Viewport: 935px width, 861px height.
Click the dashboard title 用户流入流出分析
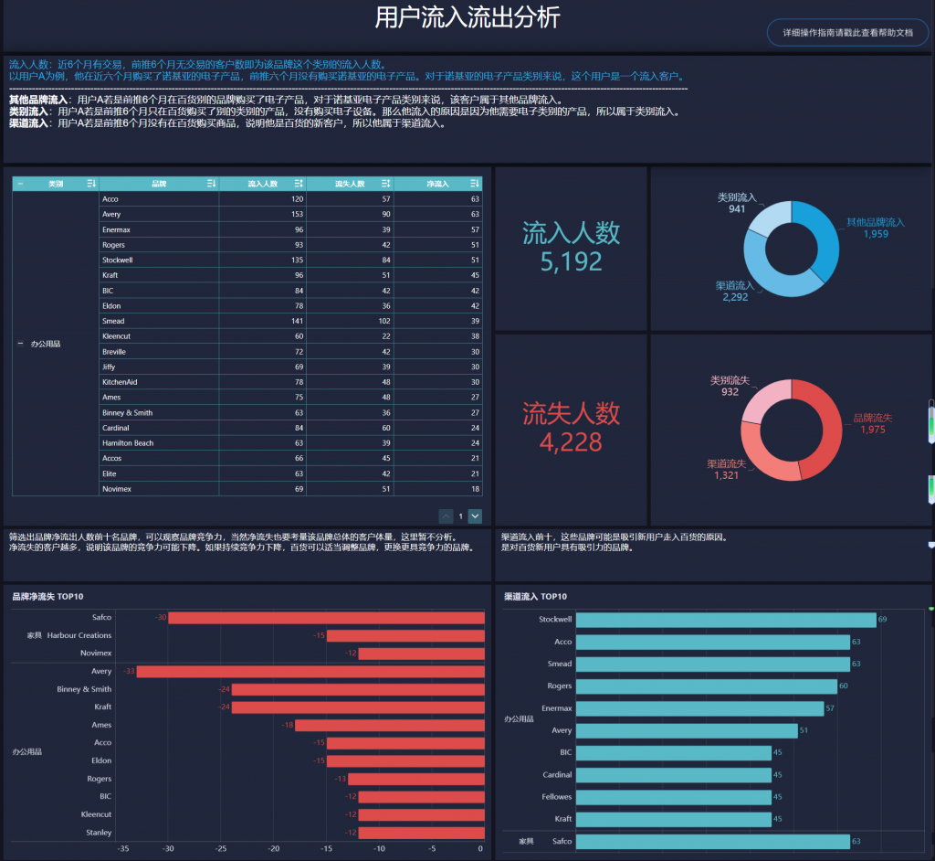(x=467, y=17)
